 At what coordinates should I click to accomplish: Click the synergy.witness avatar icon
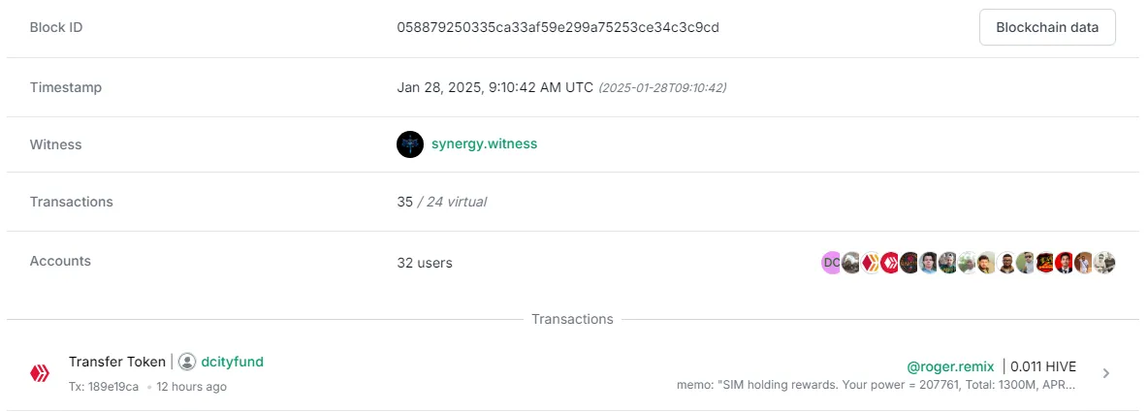410,144
